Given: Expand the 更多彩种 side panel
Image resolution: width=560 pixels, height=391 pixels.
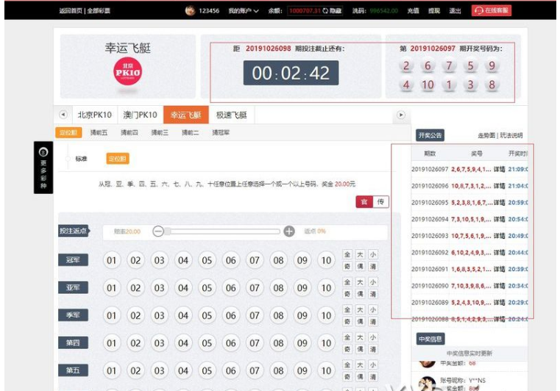Looking at the screenshot, I should click(43, 168).
